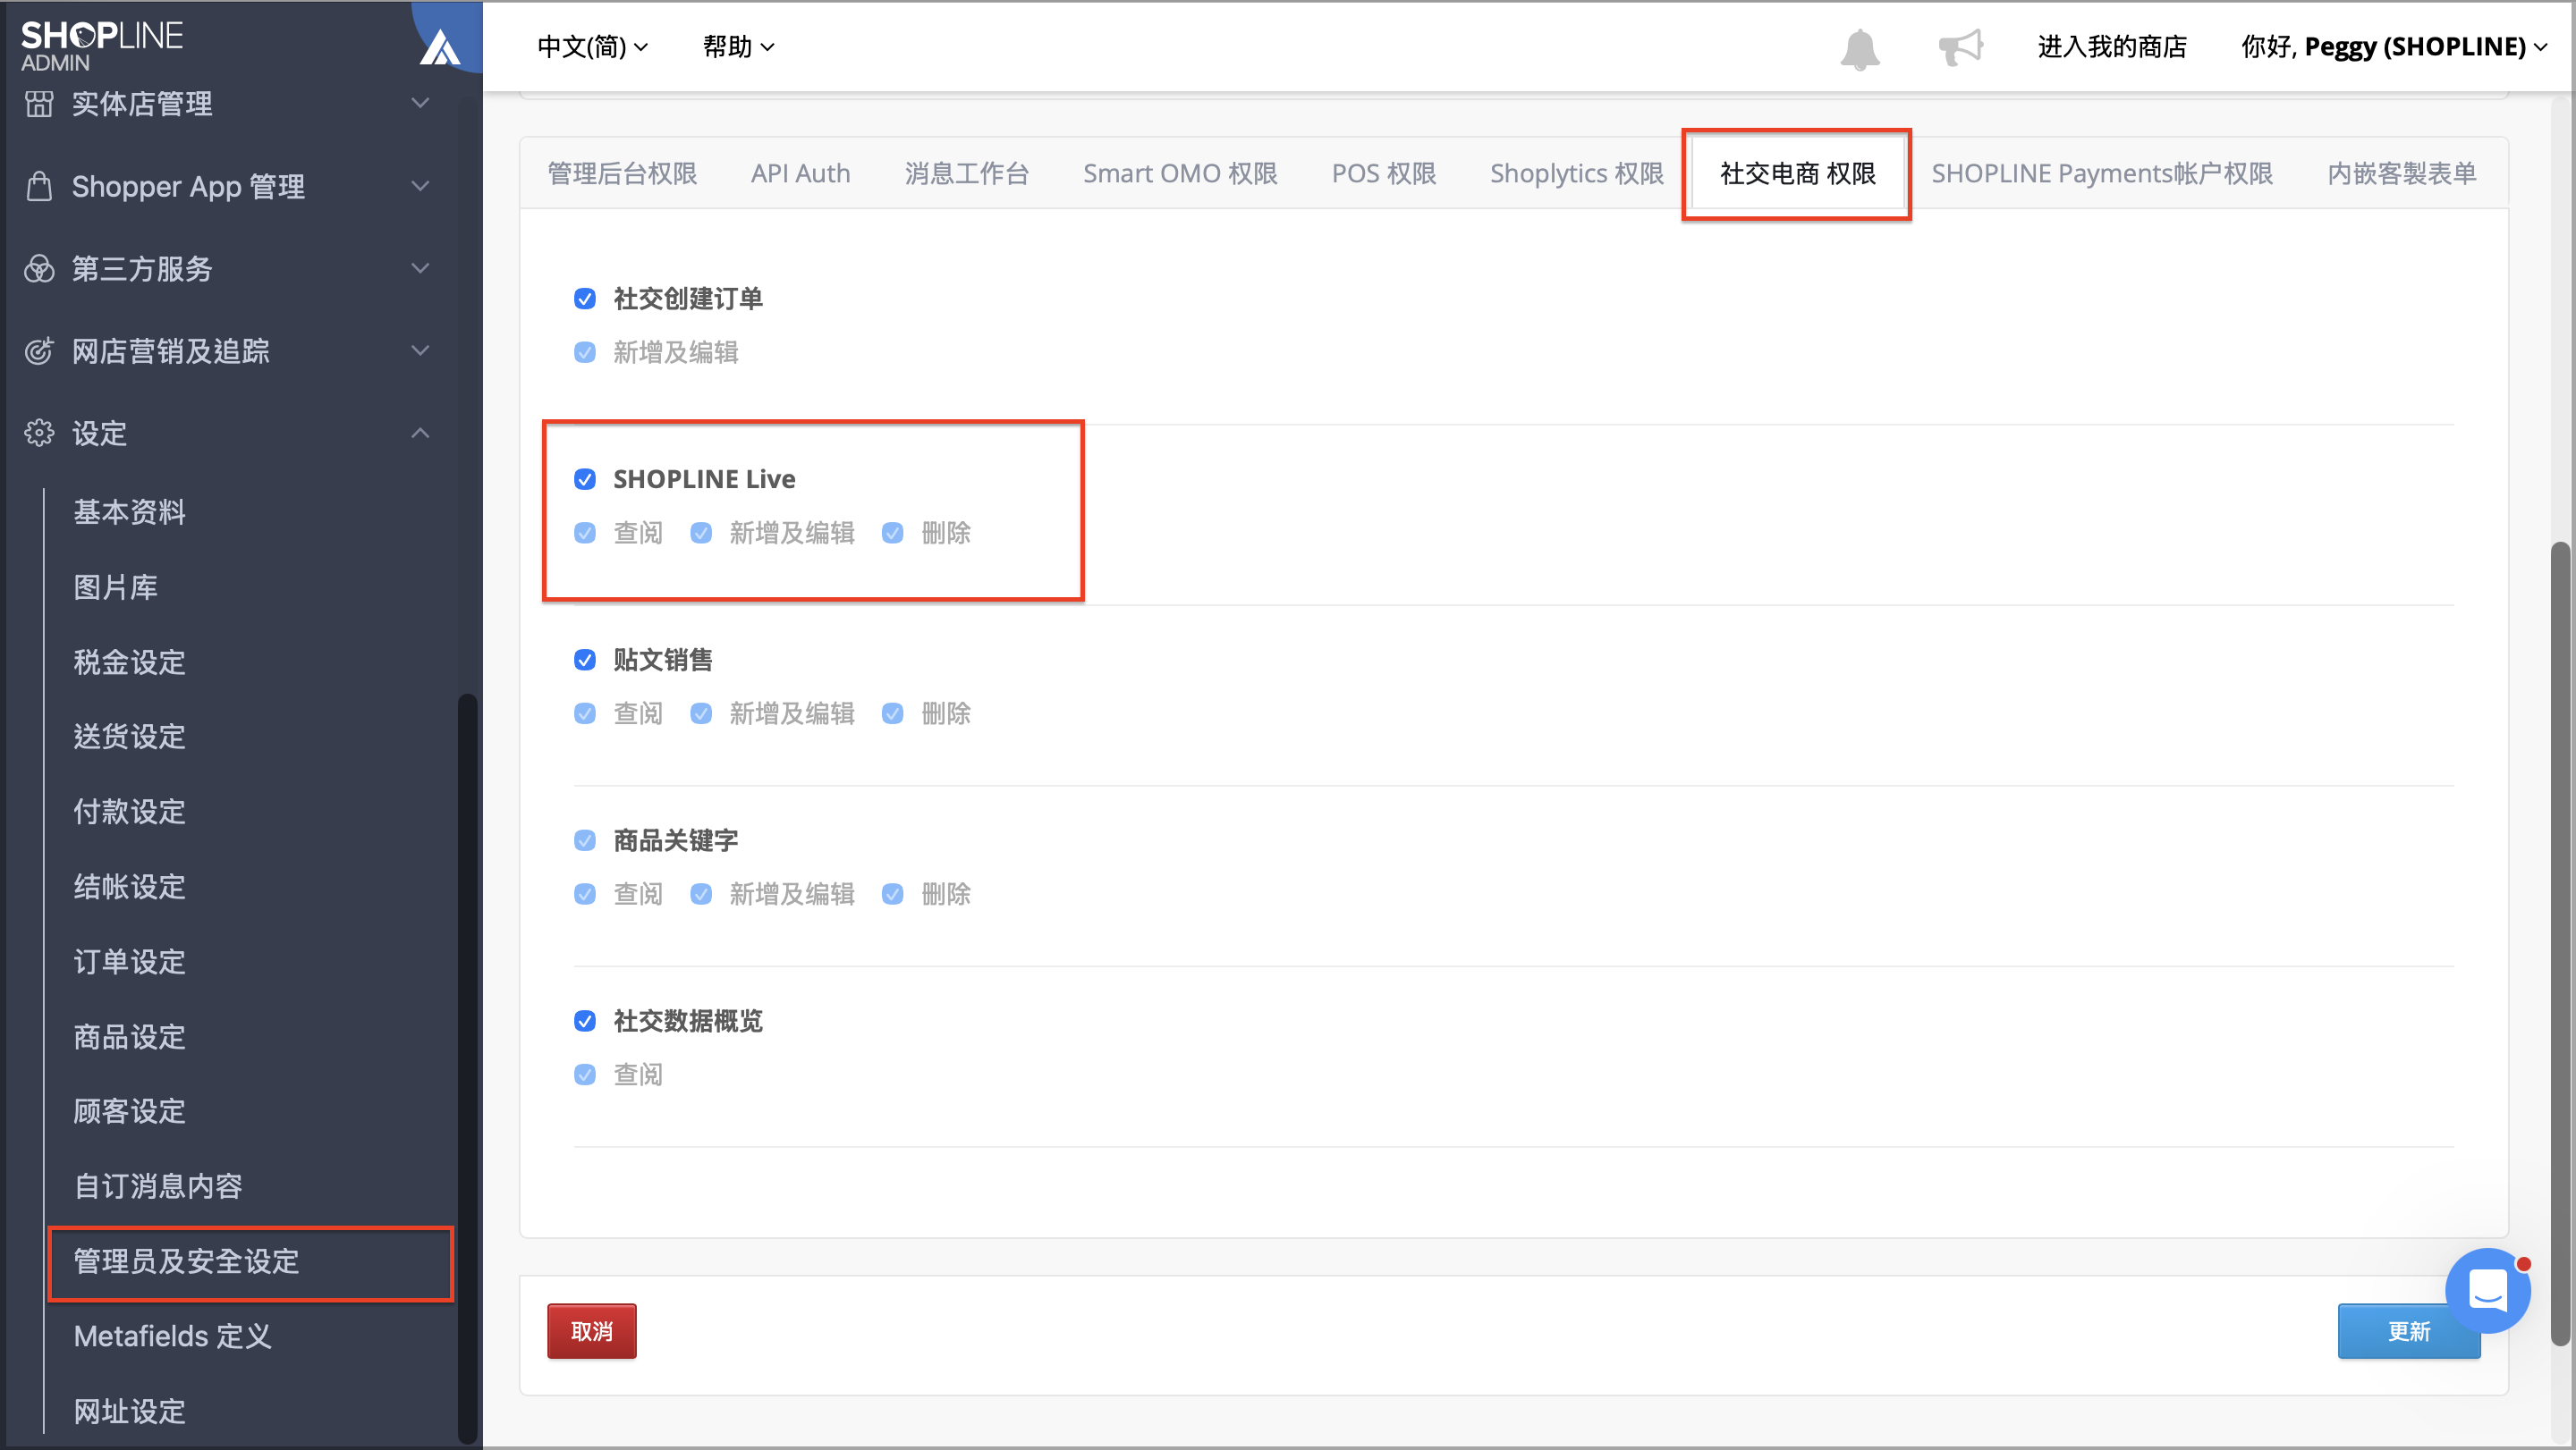Image resolution: width=2576 pixels, height=1450 pixels.
Task: Toggle the 贴文销售 checkbox
Action: pos(585,660)
